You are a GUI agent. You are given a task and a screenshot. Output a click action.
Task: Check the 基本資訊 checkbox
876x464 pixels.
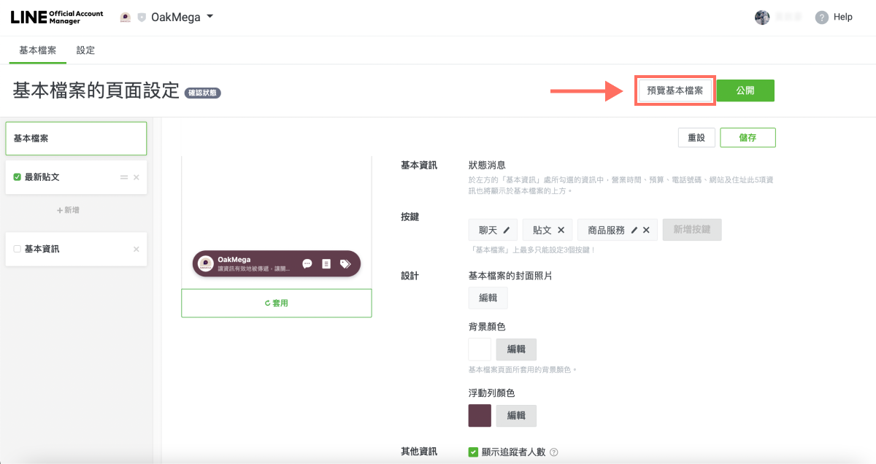[x=18, y=249]
